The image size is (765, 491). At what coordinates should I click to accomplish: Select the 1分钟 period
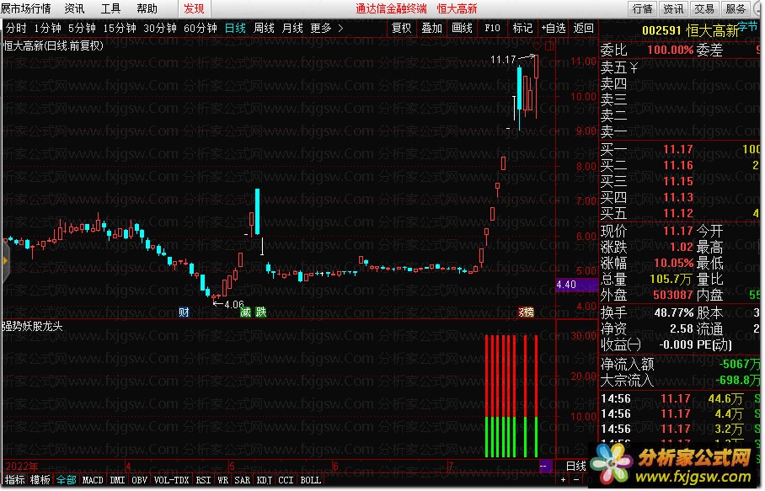pyautogui.click(x=47, y=29)
